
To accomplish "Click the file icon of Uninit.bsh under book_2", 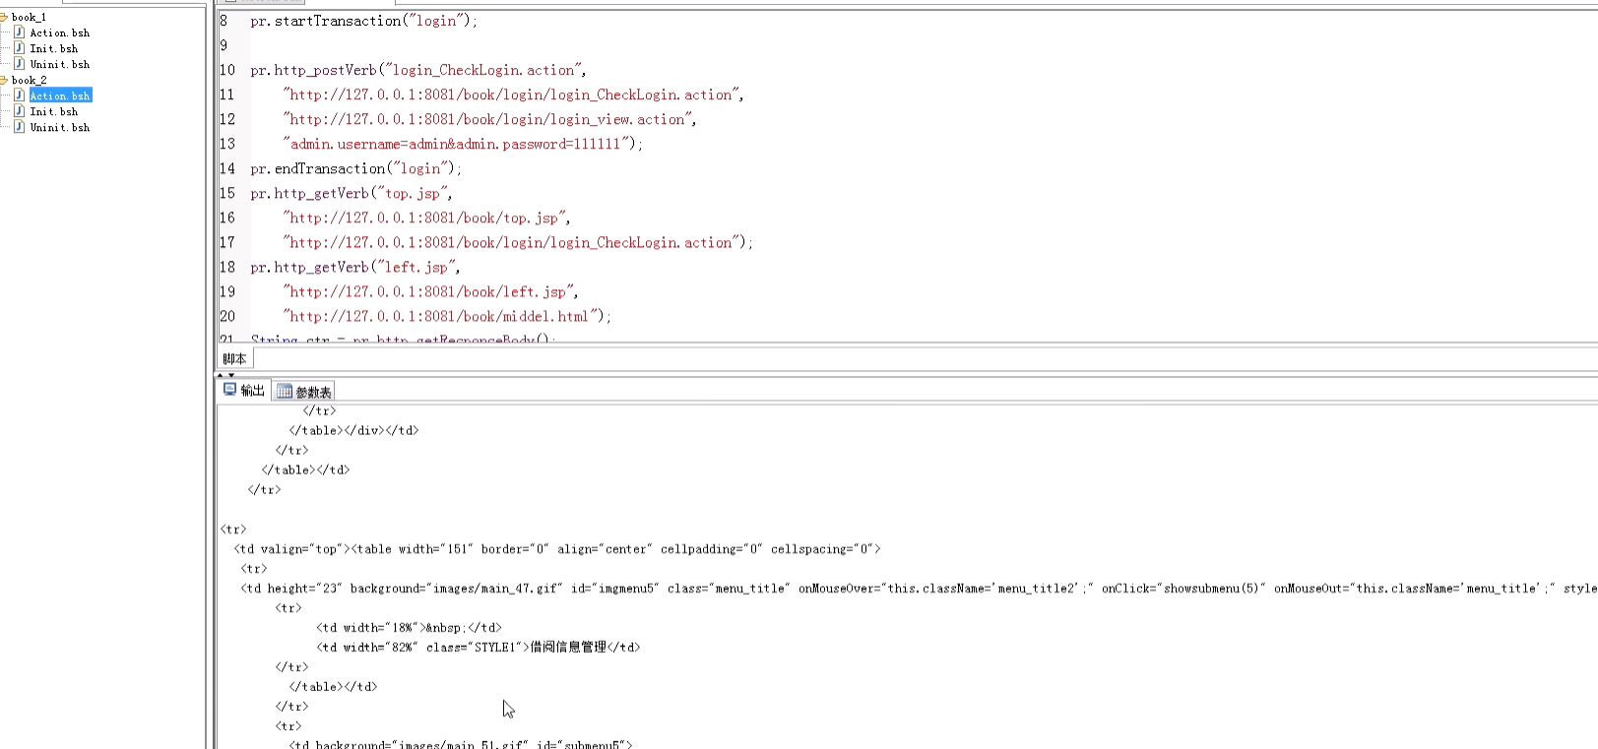I will point(19,127).
